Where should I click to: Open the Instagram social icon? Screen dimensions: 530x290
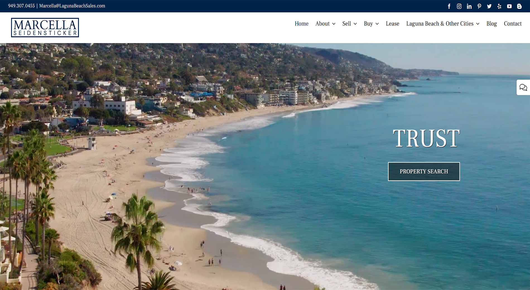click(459, 6)
